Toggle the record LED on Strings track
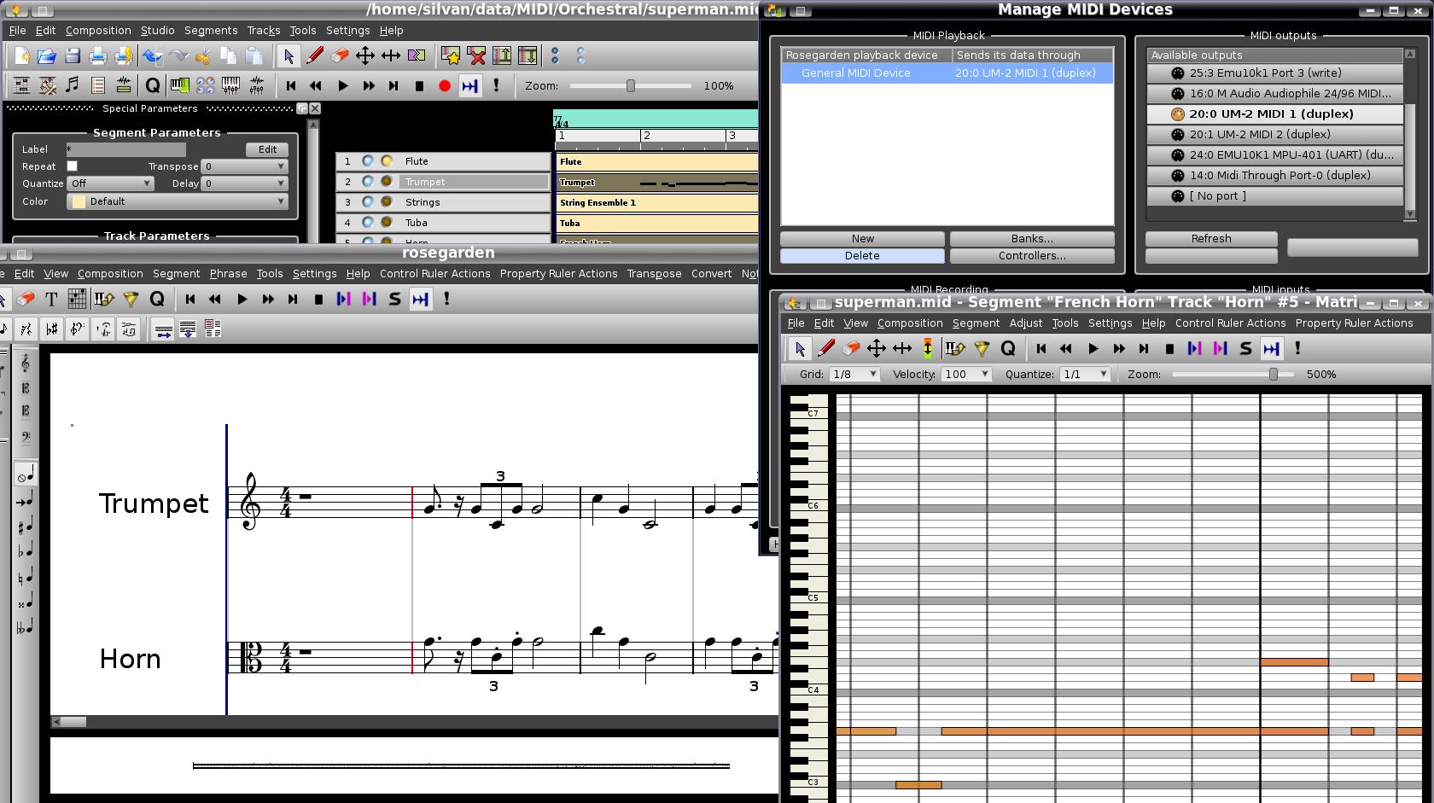The image size is (1434, 803). [387, 202]
